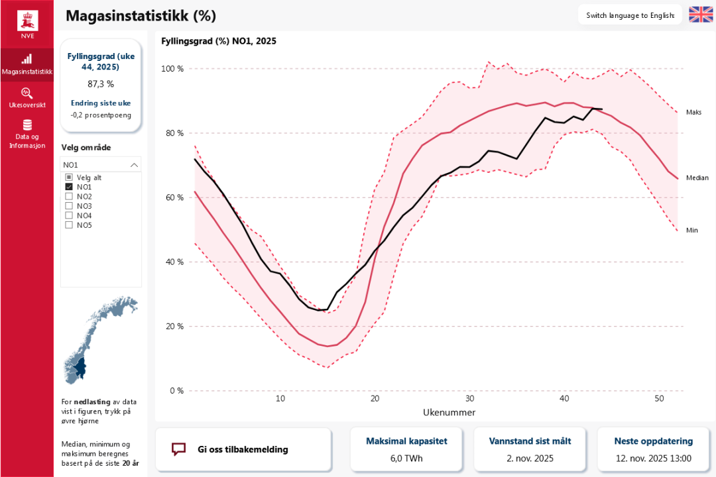Click the feedback speech bubble icon

point(178,449)
